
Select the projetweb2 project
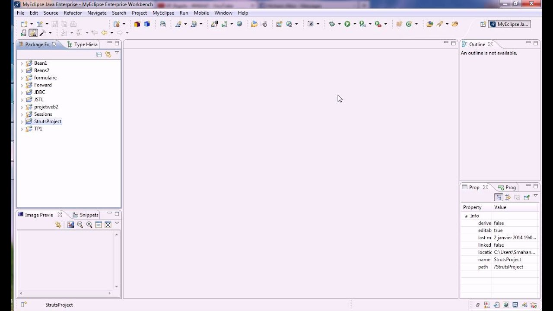coord(46,107)
